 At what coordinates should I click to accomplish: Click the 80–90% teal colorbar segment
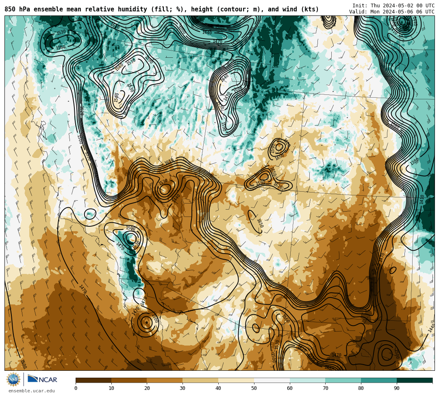click(x=379, y=380)
